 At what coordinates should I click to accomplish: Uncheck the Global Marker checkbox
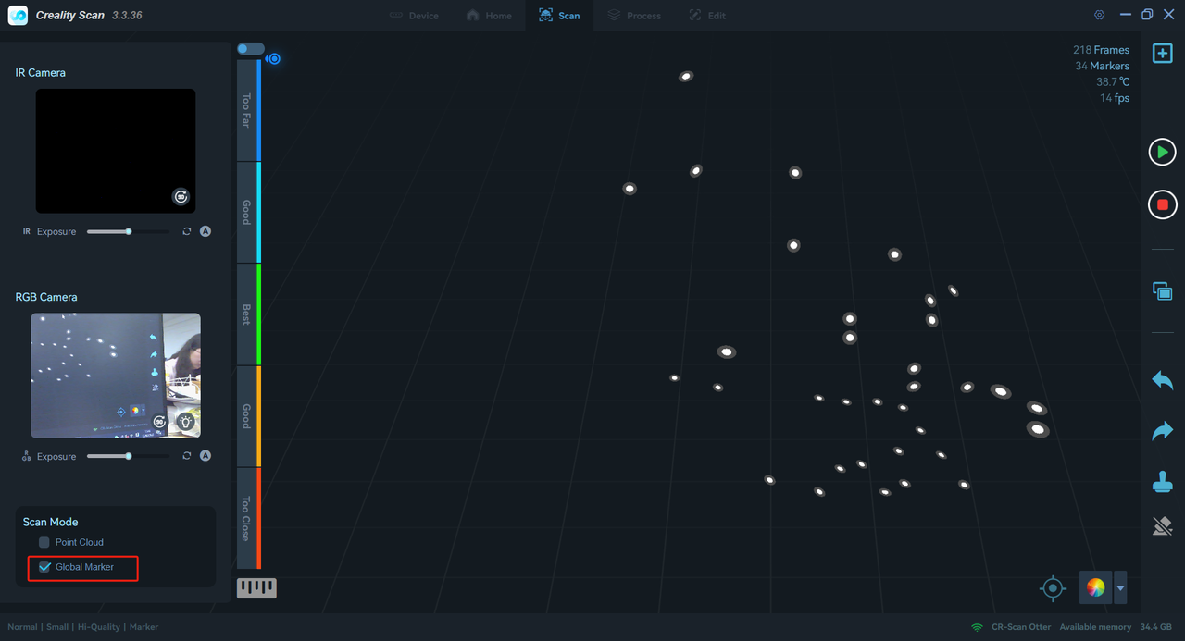click(x=44, y=567)
